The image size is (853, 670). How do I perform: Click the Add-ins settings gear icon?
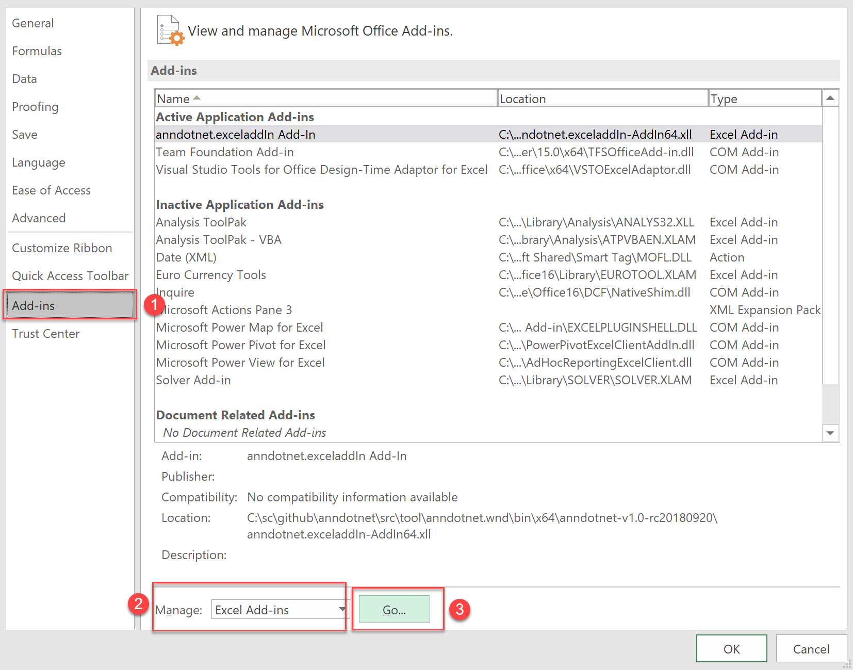(x=171, y=30)
